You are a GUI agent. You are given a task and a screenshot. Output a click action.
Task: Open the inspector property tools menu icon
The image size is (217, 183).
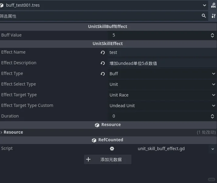213,16
